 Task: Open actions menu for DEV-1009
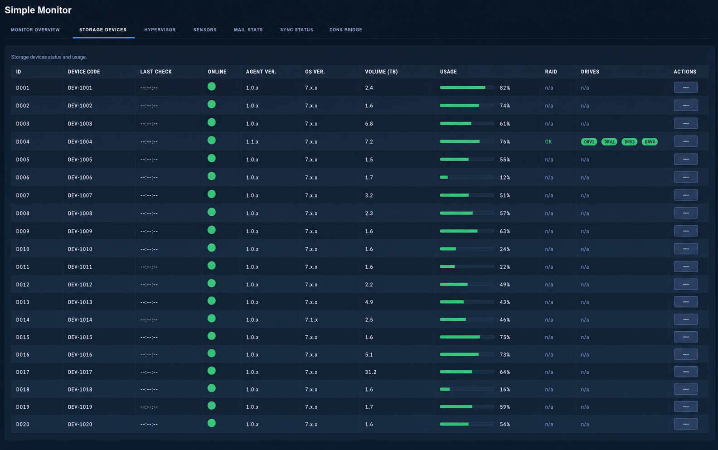686,231
